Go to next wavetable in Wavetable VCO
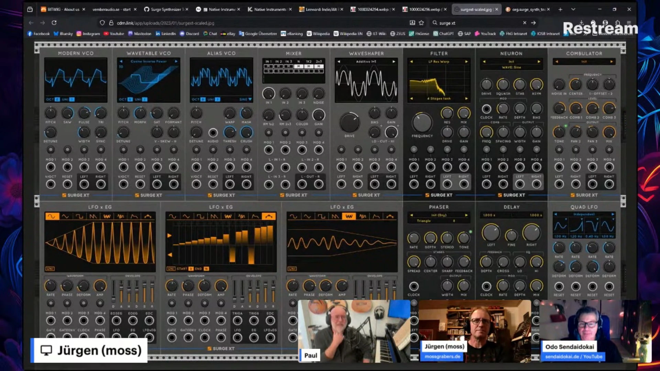 [x=176, y=61]
